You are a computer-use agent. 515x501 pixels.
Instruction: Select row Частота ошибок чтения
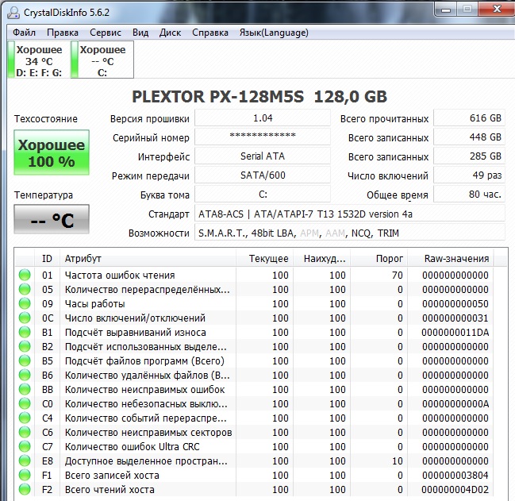click(254, 275)
